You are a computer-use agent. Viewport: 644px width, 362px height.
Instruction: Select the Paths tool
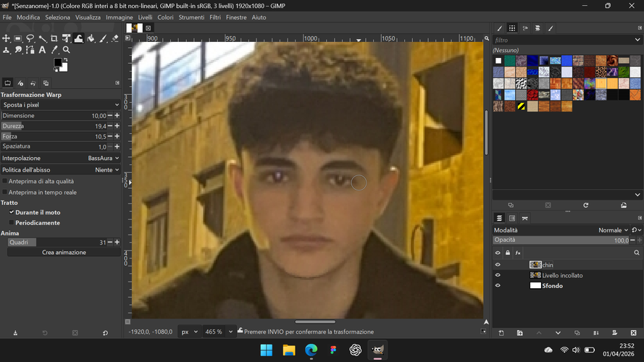(30, 50)
